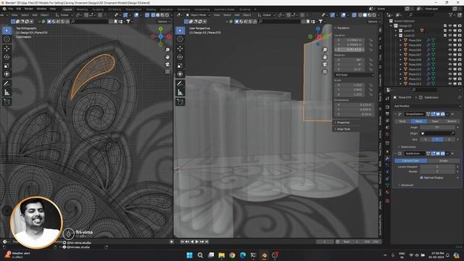Choose the Simple subdivision type
Viewport: 464px width, 261px height.
[x=443, y=160]
